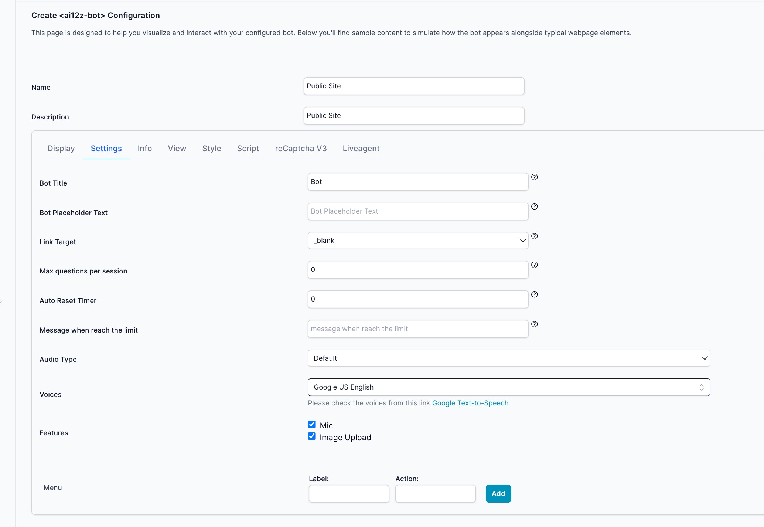Switch to the Script tab
764x527 pixels.
(248, 149)
